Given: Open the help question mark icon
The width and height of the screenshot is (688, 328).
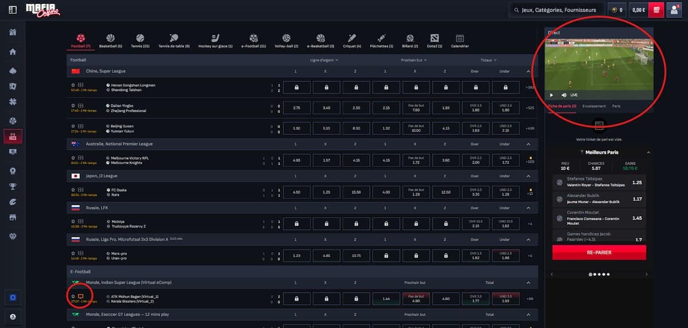Looking at the screenshot, I should [x=13, y=317].
